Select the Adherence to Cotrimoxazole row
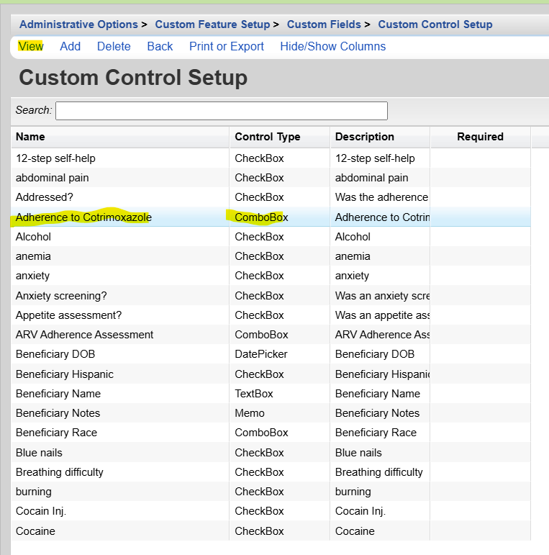 [83, 217]
